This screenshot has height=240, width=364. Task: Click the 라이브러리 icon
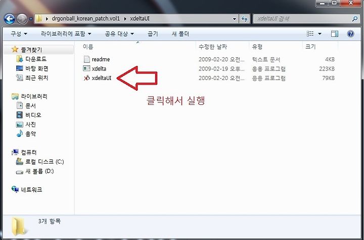(x=15, y=96)
